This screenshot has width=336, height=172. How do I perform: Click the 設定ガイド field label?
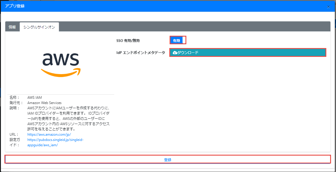[14, 142]
